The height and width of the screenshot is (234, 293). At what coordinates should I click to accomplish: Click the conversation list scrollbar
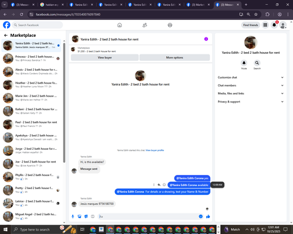(x=64, y=102)
